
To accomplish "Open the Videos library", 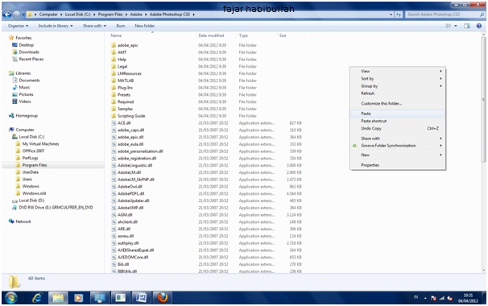I will pyautogui.click(x=22, y=101).
